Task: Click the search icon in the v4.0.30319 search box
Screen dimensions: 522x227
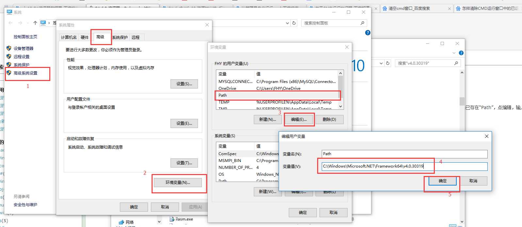Action: coord(456,63)
